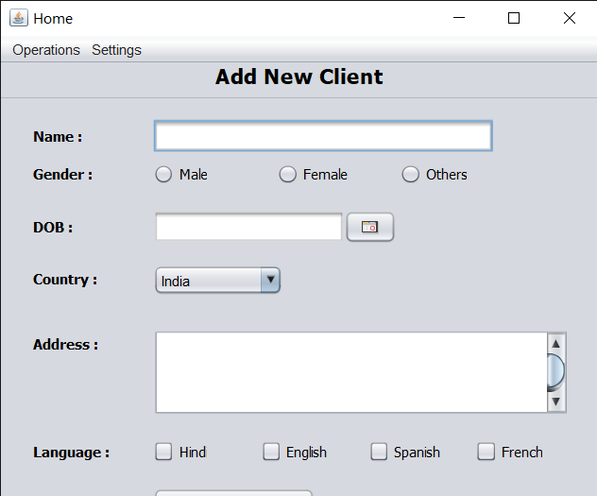Viewport: 597px width, 496px height.
Task: Check the English language checkbox
Action: [x=271, y=452]
